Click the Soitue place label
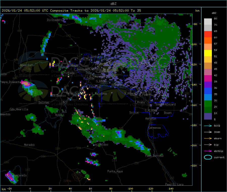227x192 pixels. pos(134,113)
